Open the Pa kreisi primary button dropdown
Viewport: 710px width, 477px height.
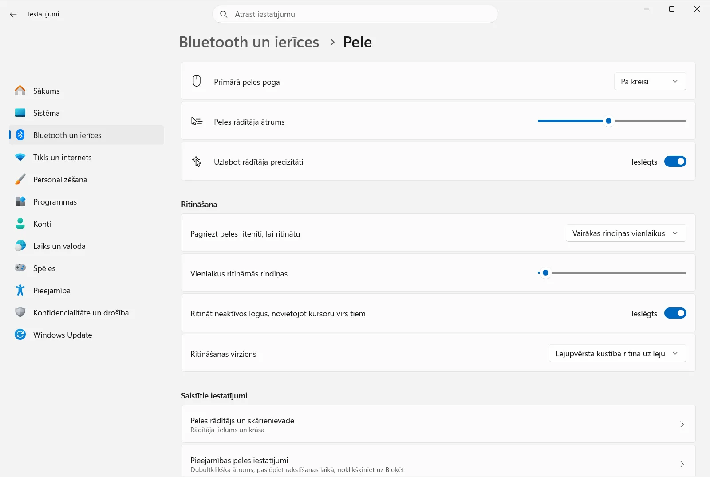650,81
